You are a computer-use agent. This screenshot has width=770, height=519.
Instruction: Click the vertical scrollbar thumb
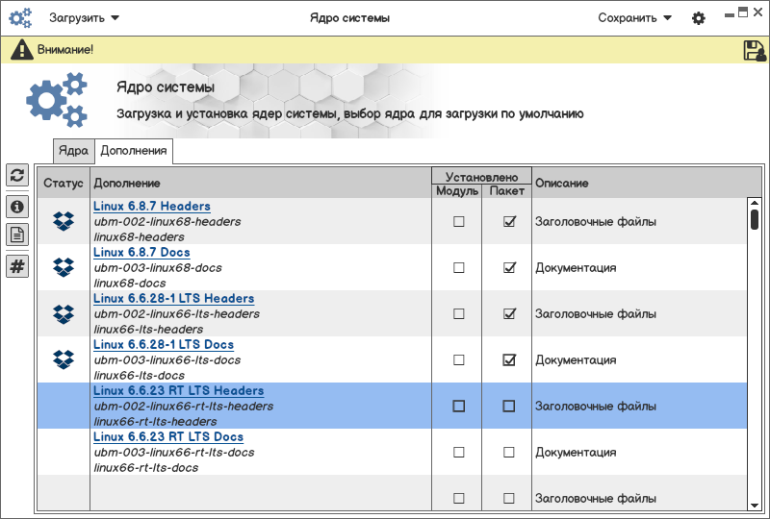tap(755, 219)
